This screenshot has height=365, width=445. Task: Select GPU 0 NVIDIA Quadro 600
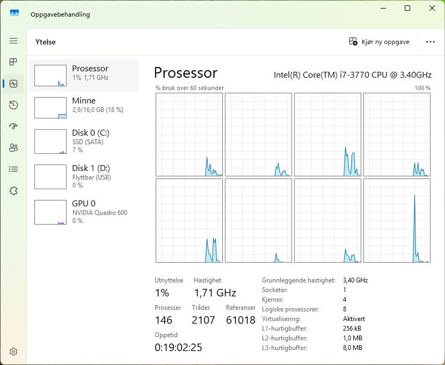[x=84, y=212]
